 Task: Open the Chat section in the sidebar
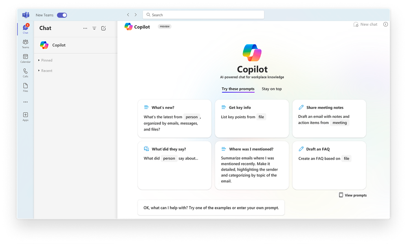pyautogui.click(x=25, y=29)
